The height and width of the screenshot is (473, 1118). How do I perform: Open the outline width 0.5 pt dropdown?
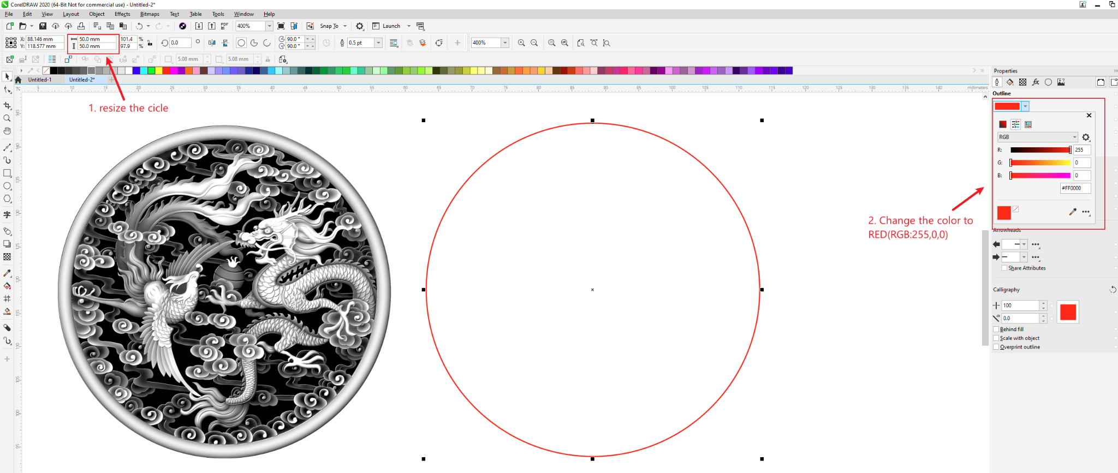click(x=378, y=43)
